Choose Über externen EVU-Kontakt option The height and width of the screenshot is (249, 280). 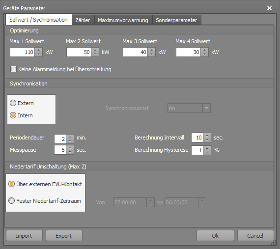pyautogui.click(x=12, y=184)
